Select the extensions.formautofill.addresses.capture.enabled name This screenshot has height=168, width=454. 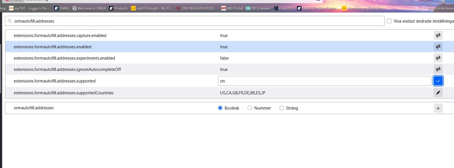pos(60,36)
